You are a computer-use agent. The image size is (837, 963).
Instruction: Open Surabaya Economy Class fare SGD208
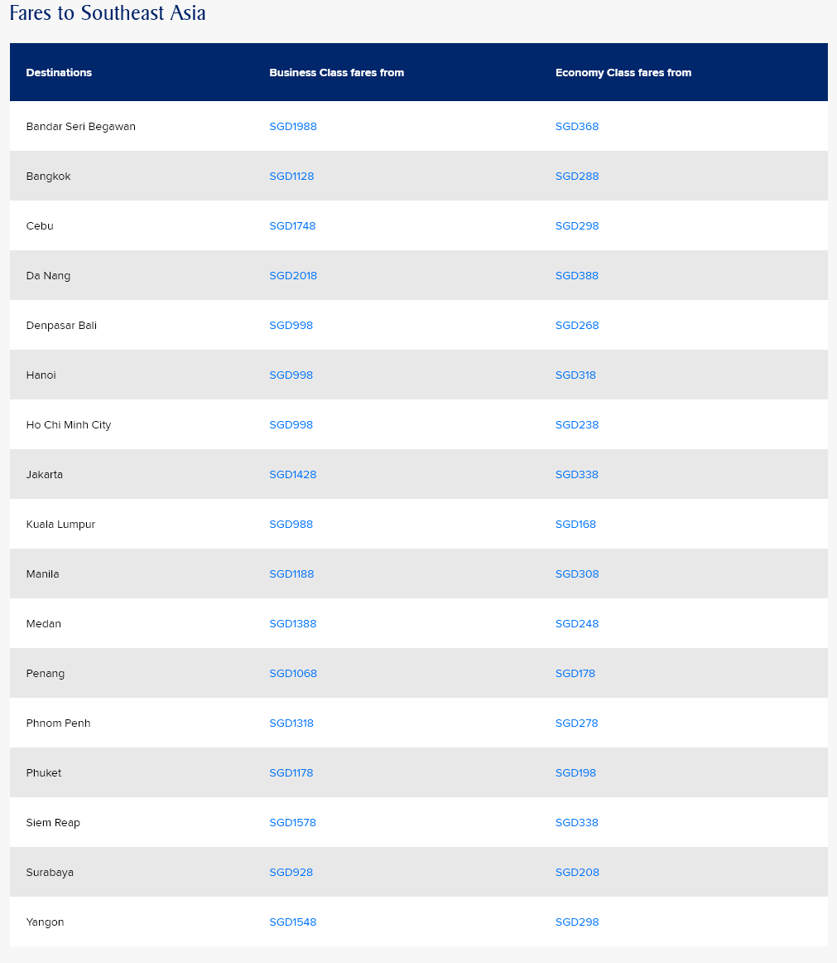click(x=577, y=873)
